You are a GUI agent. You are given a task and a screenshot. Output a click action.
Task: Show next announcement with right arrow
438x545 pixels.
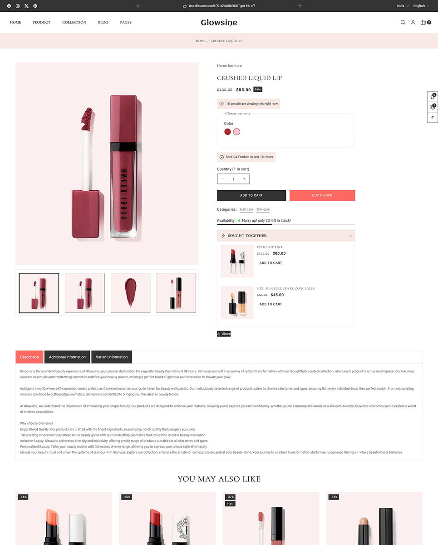pyautogui.click(x=299, y=6)
